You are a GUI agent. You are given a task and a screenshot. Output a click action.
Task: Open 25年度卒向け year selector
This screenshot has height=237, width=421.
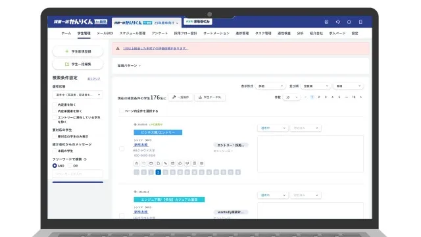(x=166, y=23)
